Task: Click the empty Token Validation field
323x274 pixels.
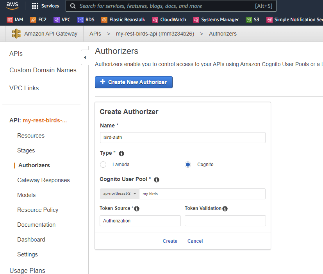Action: pyautogui.click(x=225, y=221)
